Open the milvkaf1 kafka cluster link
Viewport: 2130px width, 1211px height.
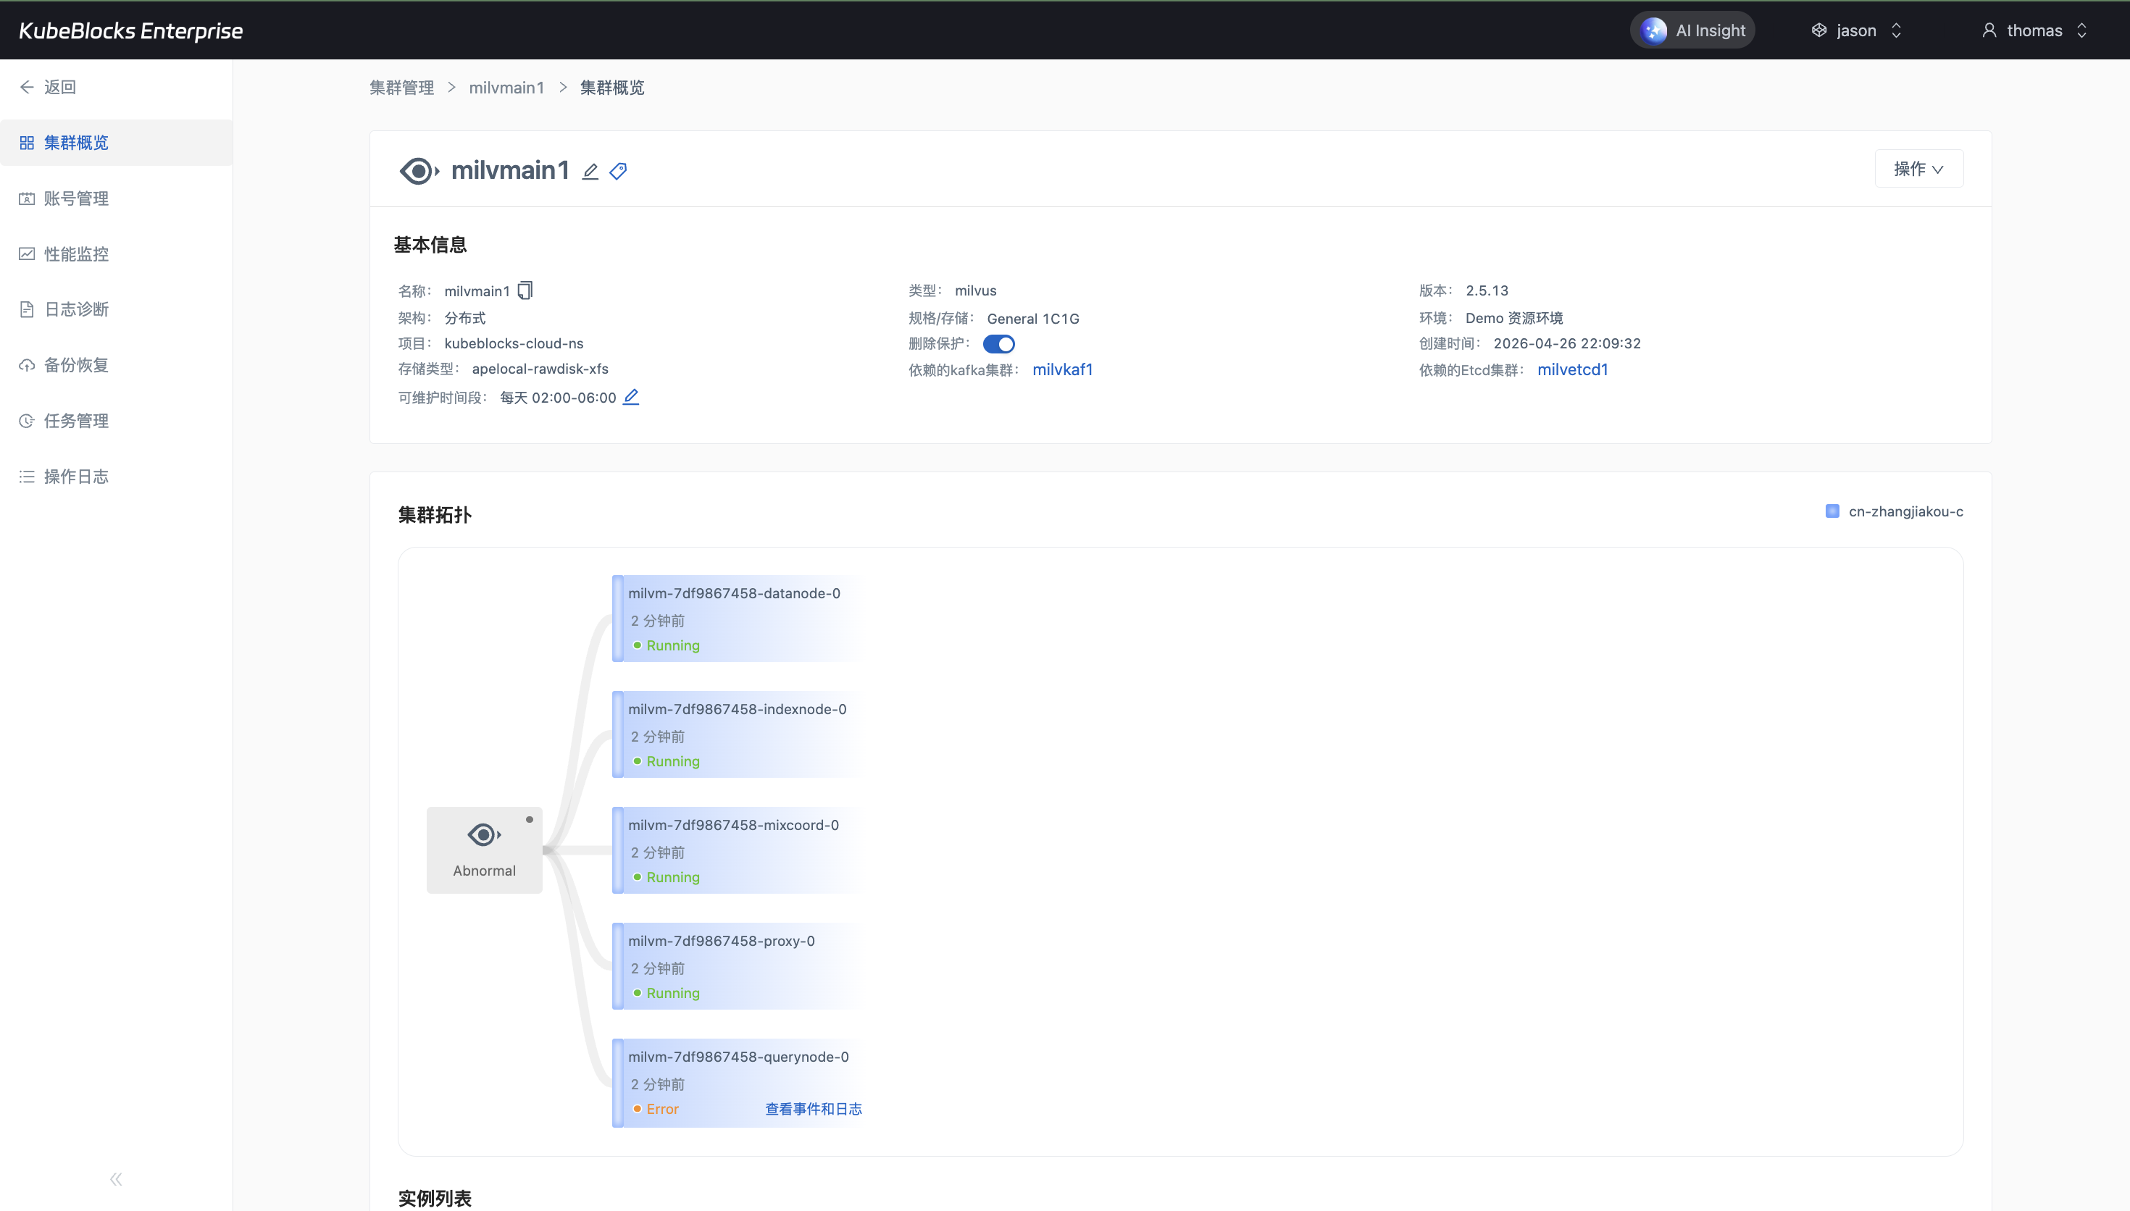click(1062, 369)
